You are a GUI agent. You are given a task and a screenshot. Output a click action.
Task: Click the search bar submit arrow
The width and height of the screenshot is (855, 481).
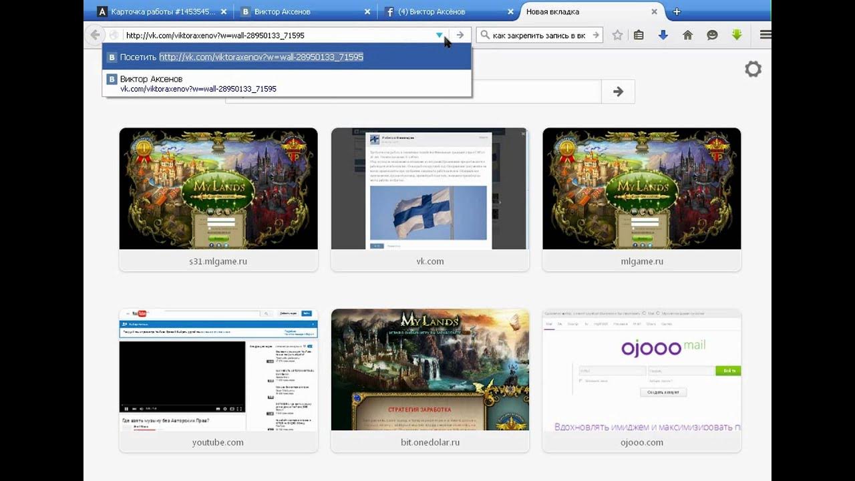coord(596,35)
